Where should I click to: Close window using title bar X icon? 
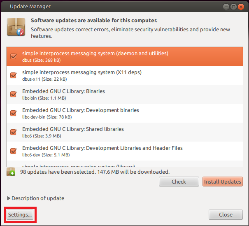point(241,7)
